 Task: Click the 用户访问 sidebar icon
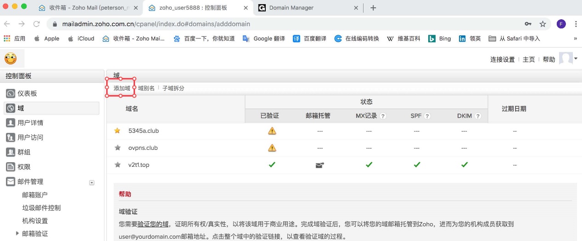click(x=11, y=137)
